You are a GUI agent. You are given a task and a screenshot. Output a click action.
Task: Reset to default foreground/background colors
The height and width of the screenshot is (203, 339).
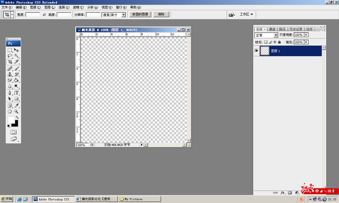(8, 126)
